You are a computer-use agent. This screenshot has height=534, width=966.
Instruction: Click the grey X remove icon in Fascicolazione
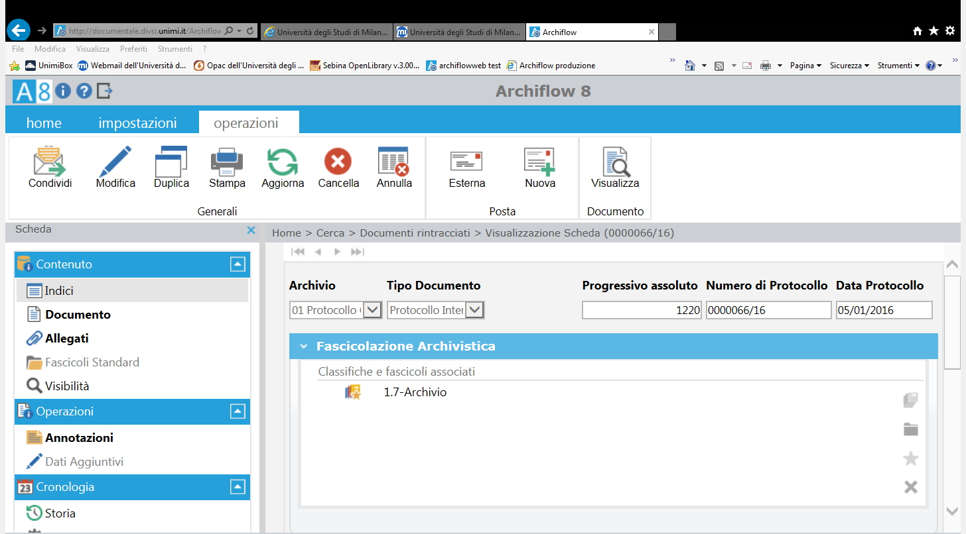911,488
